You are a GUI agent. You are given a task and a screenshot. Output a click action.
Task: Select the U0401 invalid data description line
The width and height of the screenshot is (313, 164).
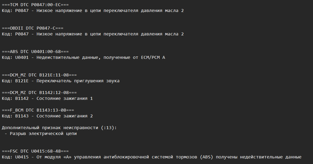[83, 58]
